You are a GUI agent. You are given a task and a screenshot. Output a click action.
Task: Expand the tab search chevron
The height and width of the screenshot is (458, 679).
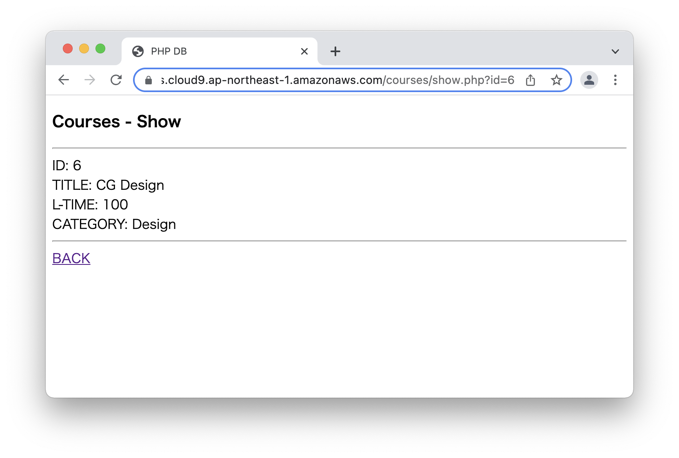click(615, 51)
